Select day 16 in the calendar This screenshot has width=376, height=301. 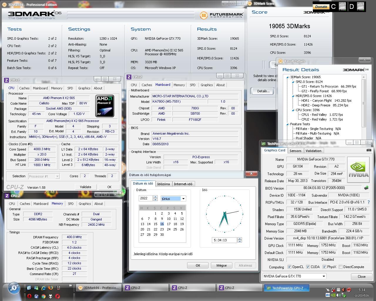tap(162, 224)
